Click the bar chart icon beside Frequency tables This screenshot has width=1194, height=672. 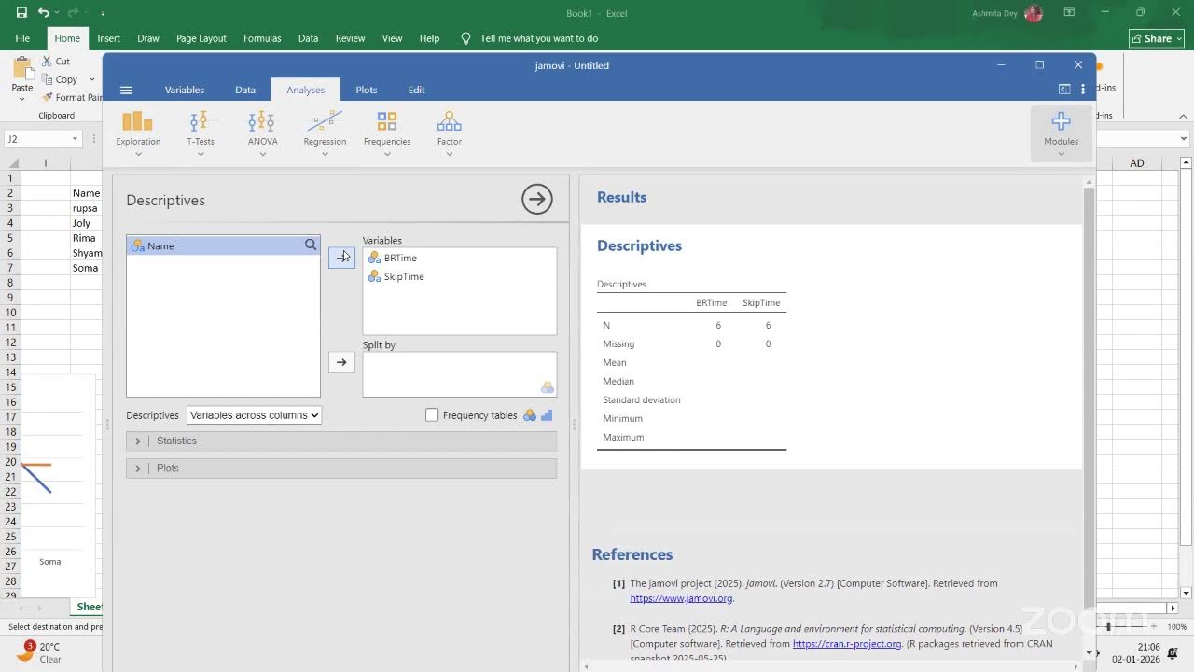(547, 415)
